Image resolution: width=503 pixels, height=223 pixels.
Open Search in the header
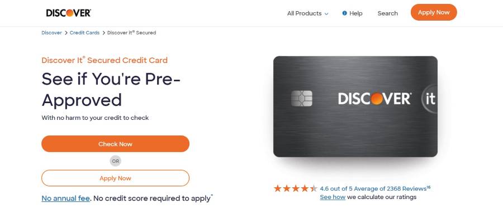(x=387, y=13)
